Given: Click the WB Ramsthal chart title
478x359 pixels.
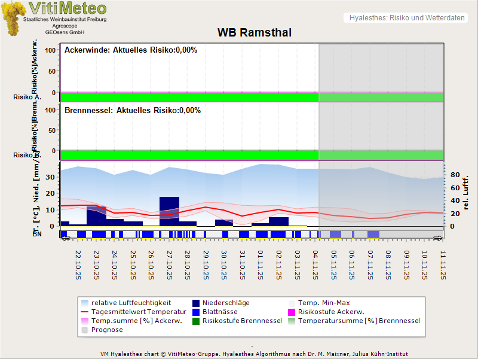Looking at the screenshot, I should point(254,33).
